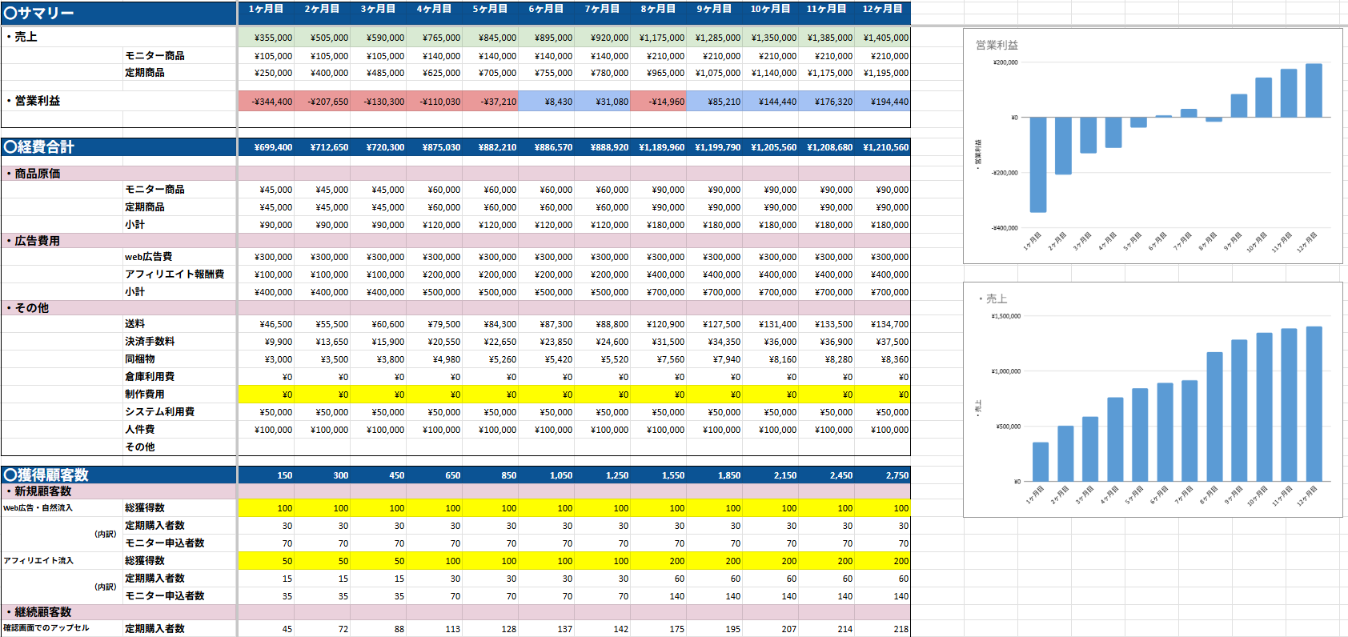Click 決済手数料 value ¥9,900
Image resolution: width=1348 pixels, height=637 pixels.
(266, 342)
